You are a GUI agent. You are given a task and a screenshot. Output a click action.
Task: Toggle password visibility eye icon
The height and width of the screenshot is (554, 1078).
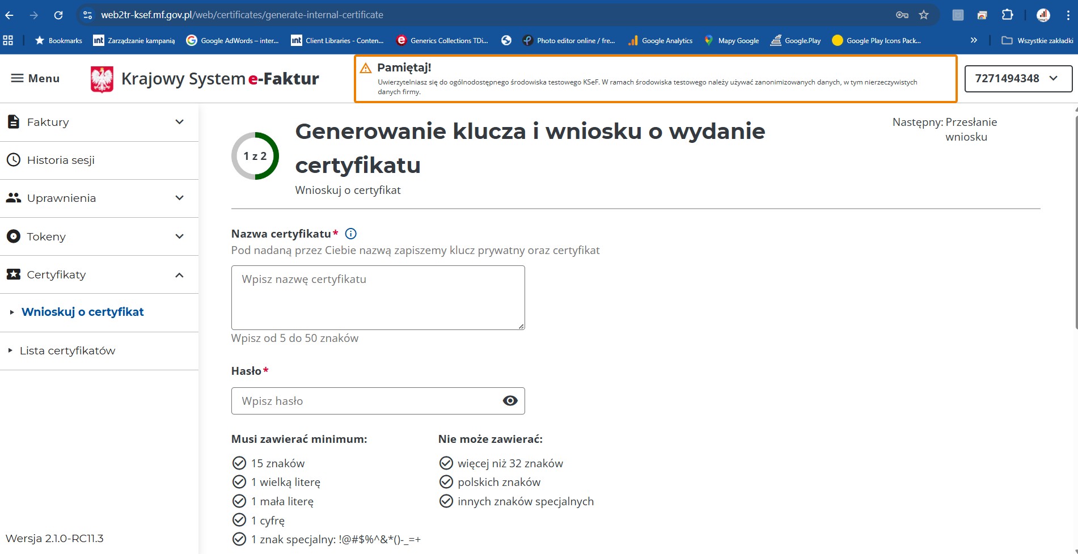[x=510, y=401]
